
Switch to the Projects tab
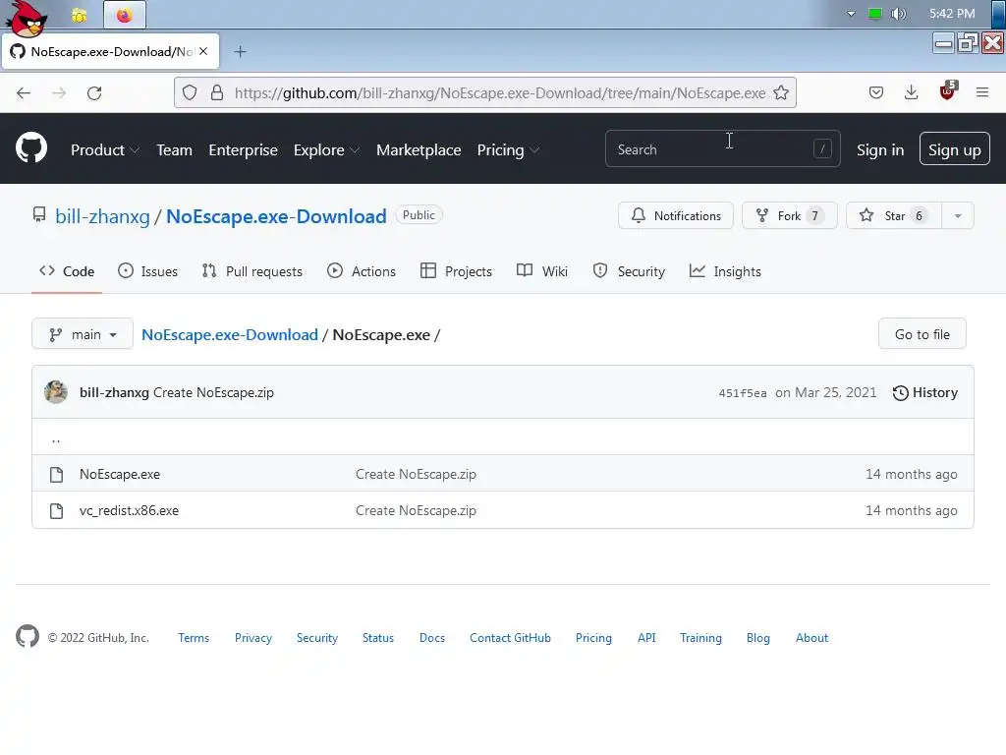coord(456,271)
